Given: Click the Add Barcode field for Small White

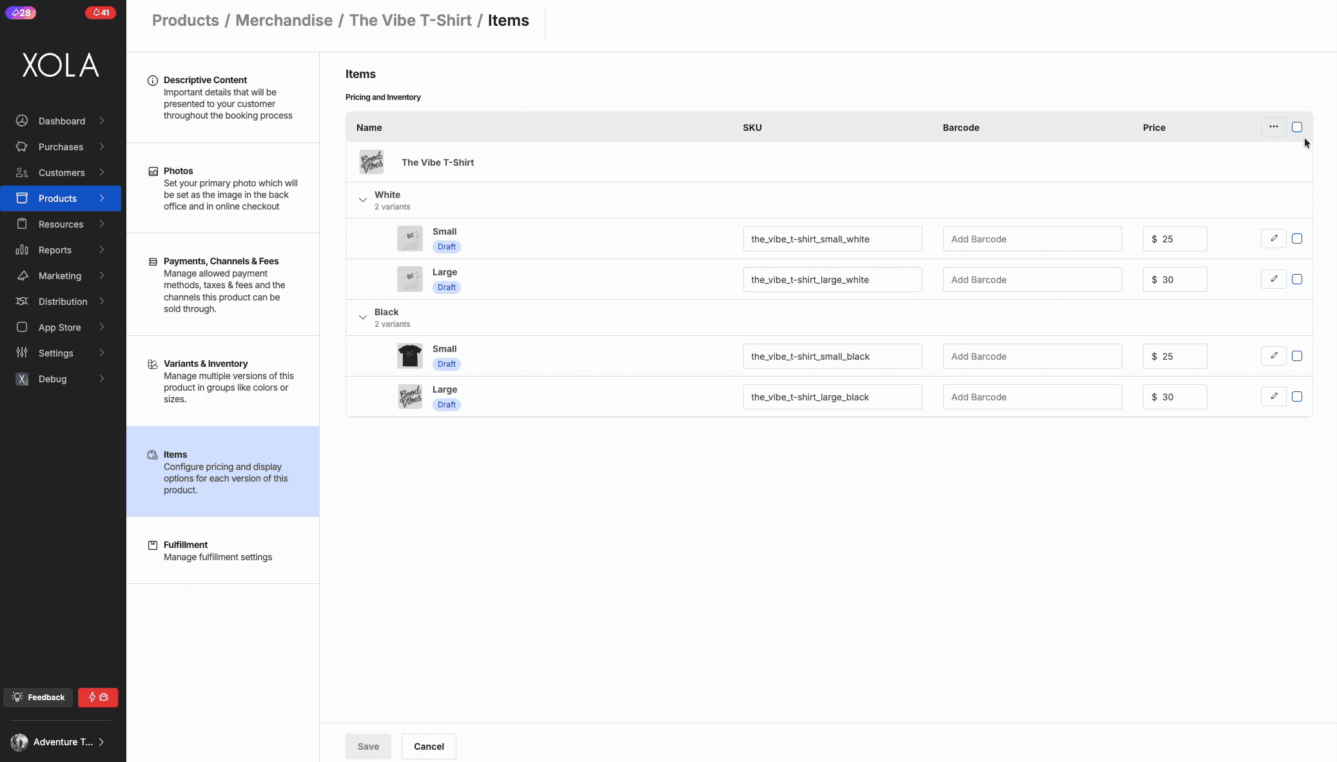Looking at the screenshot, I should coord(1032,239).
